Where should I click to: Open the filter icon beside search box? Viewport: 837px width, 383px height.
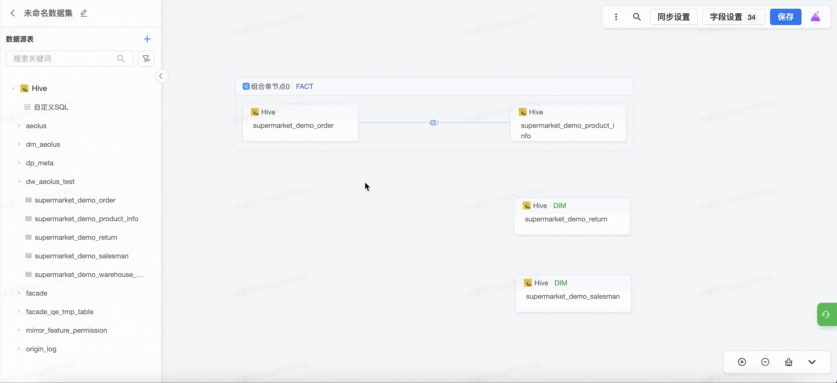click(x=146, y=59)
